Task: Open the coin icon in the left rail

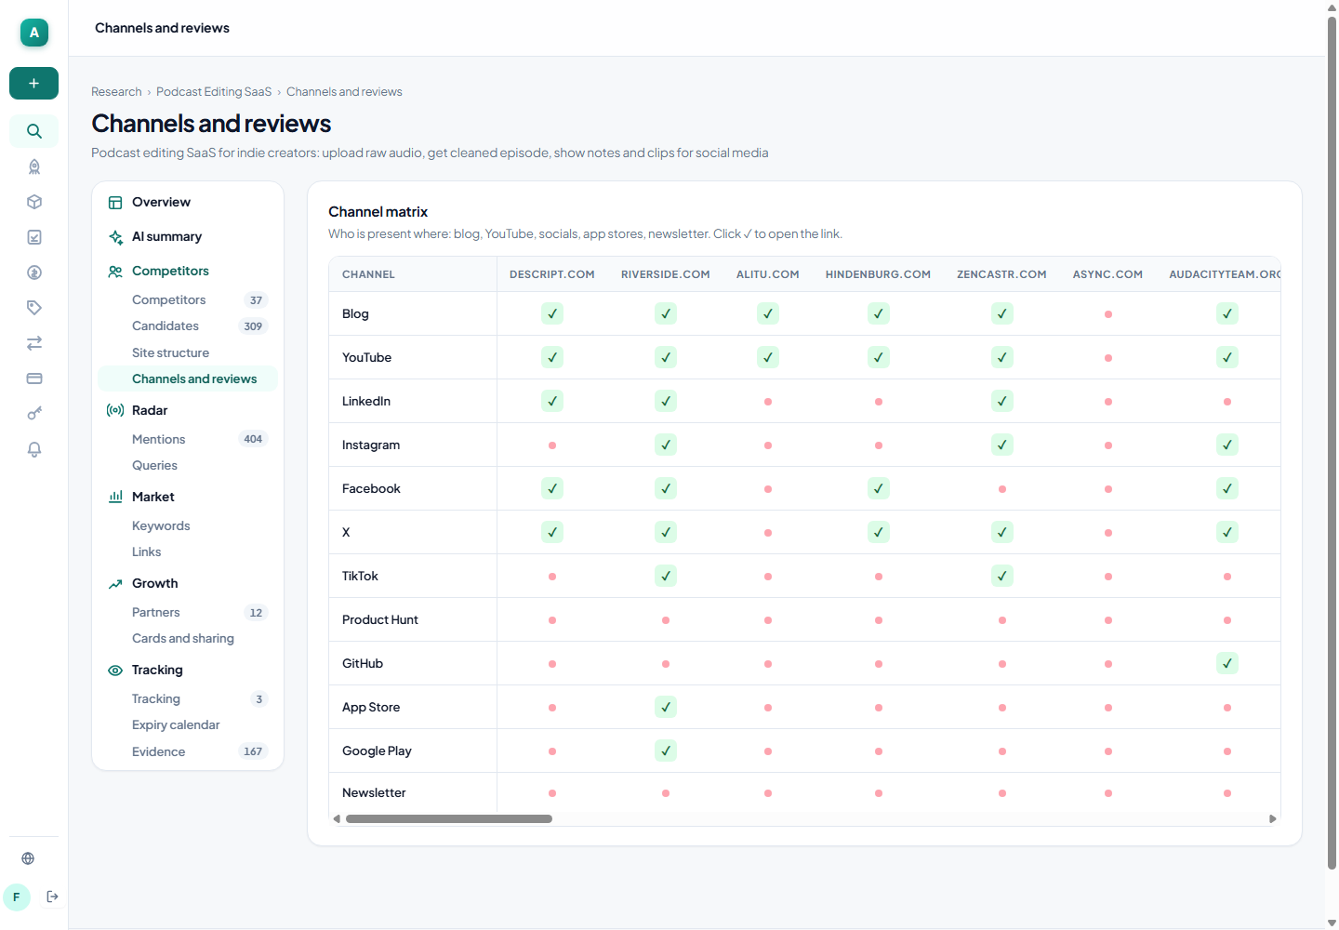Action: click(x=34, y=272)
